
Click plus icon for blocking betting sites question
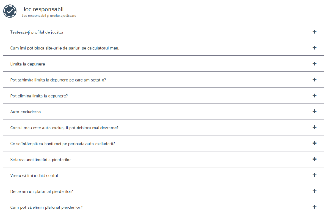314,47
